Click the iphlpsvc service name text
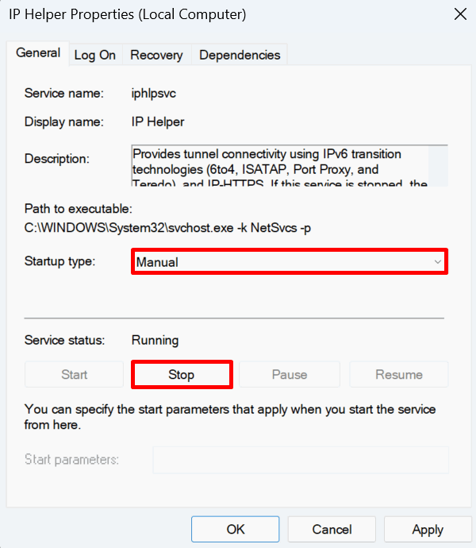The height and width of the screenshot is (548, 476). click(154, 93)
